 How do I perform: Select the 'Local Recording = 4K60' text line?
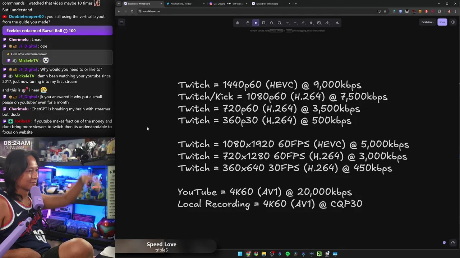coord(270,204)
